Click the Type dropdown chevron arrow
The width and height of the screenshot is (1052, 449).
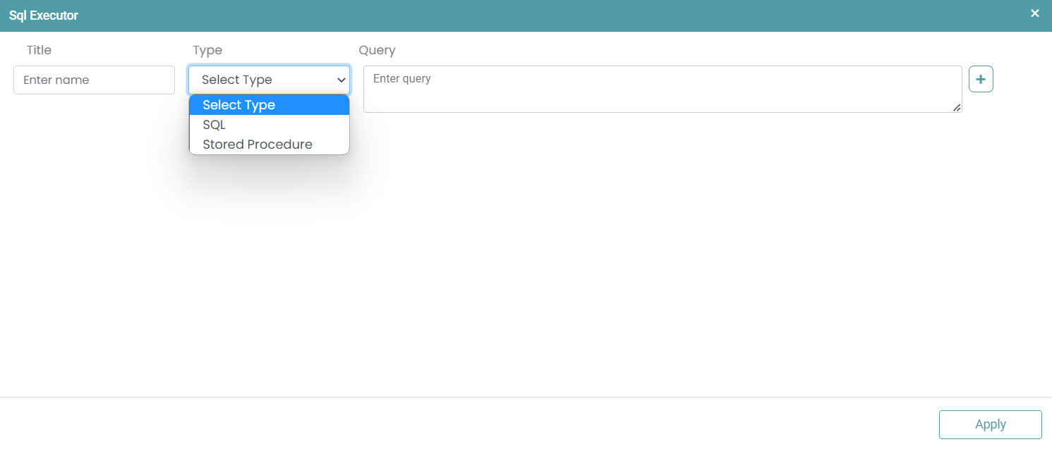[341, 80]
